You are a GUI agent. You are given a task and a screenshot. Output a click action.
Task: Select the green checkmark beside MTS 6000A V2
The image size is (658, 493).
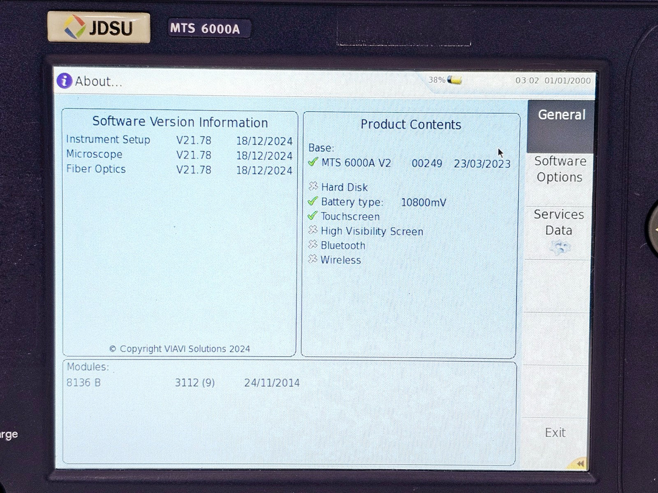(313, 163)
